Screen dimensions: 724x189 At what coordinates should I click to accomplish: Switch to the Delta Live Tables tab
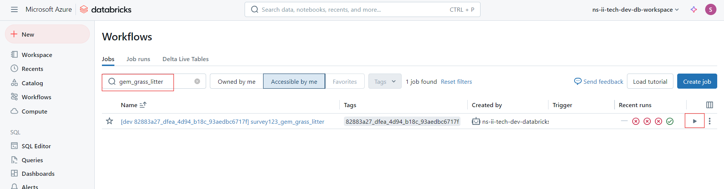click(x=185, y=59)
